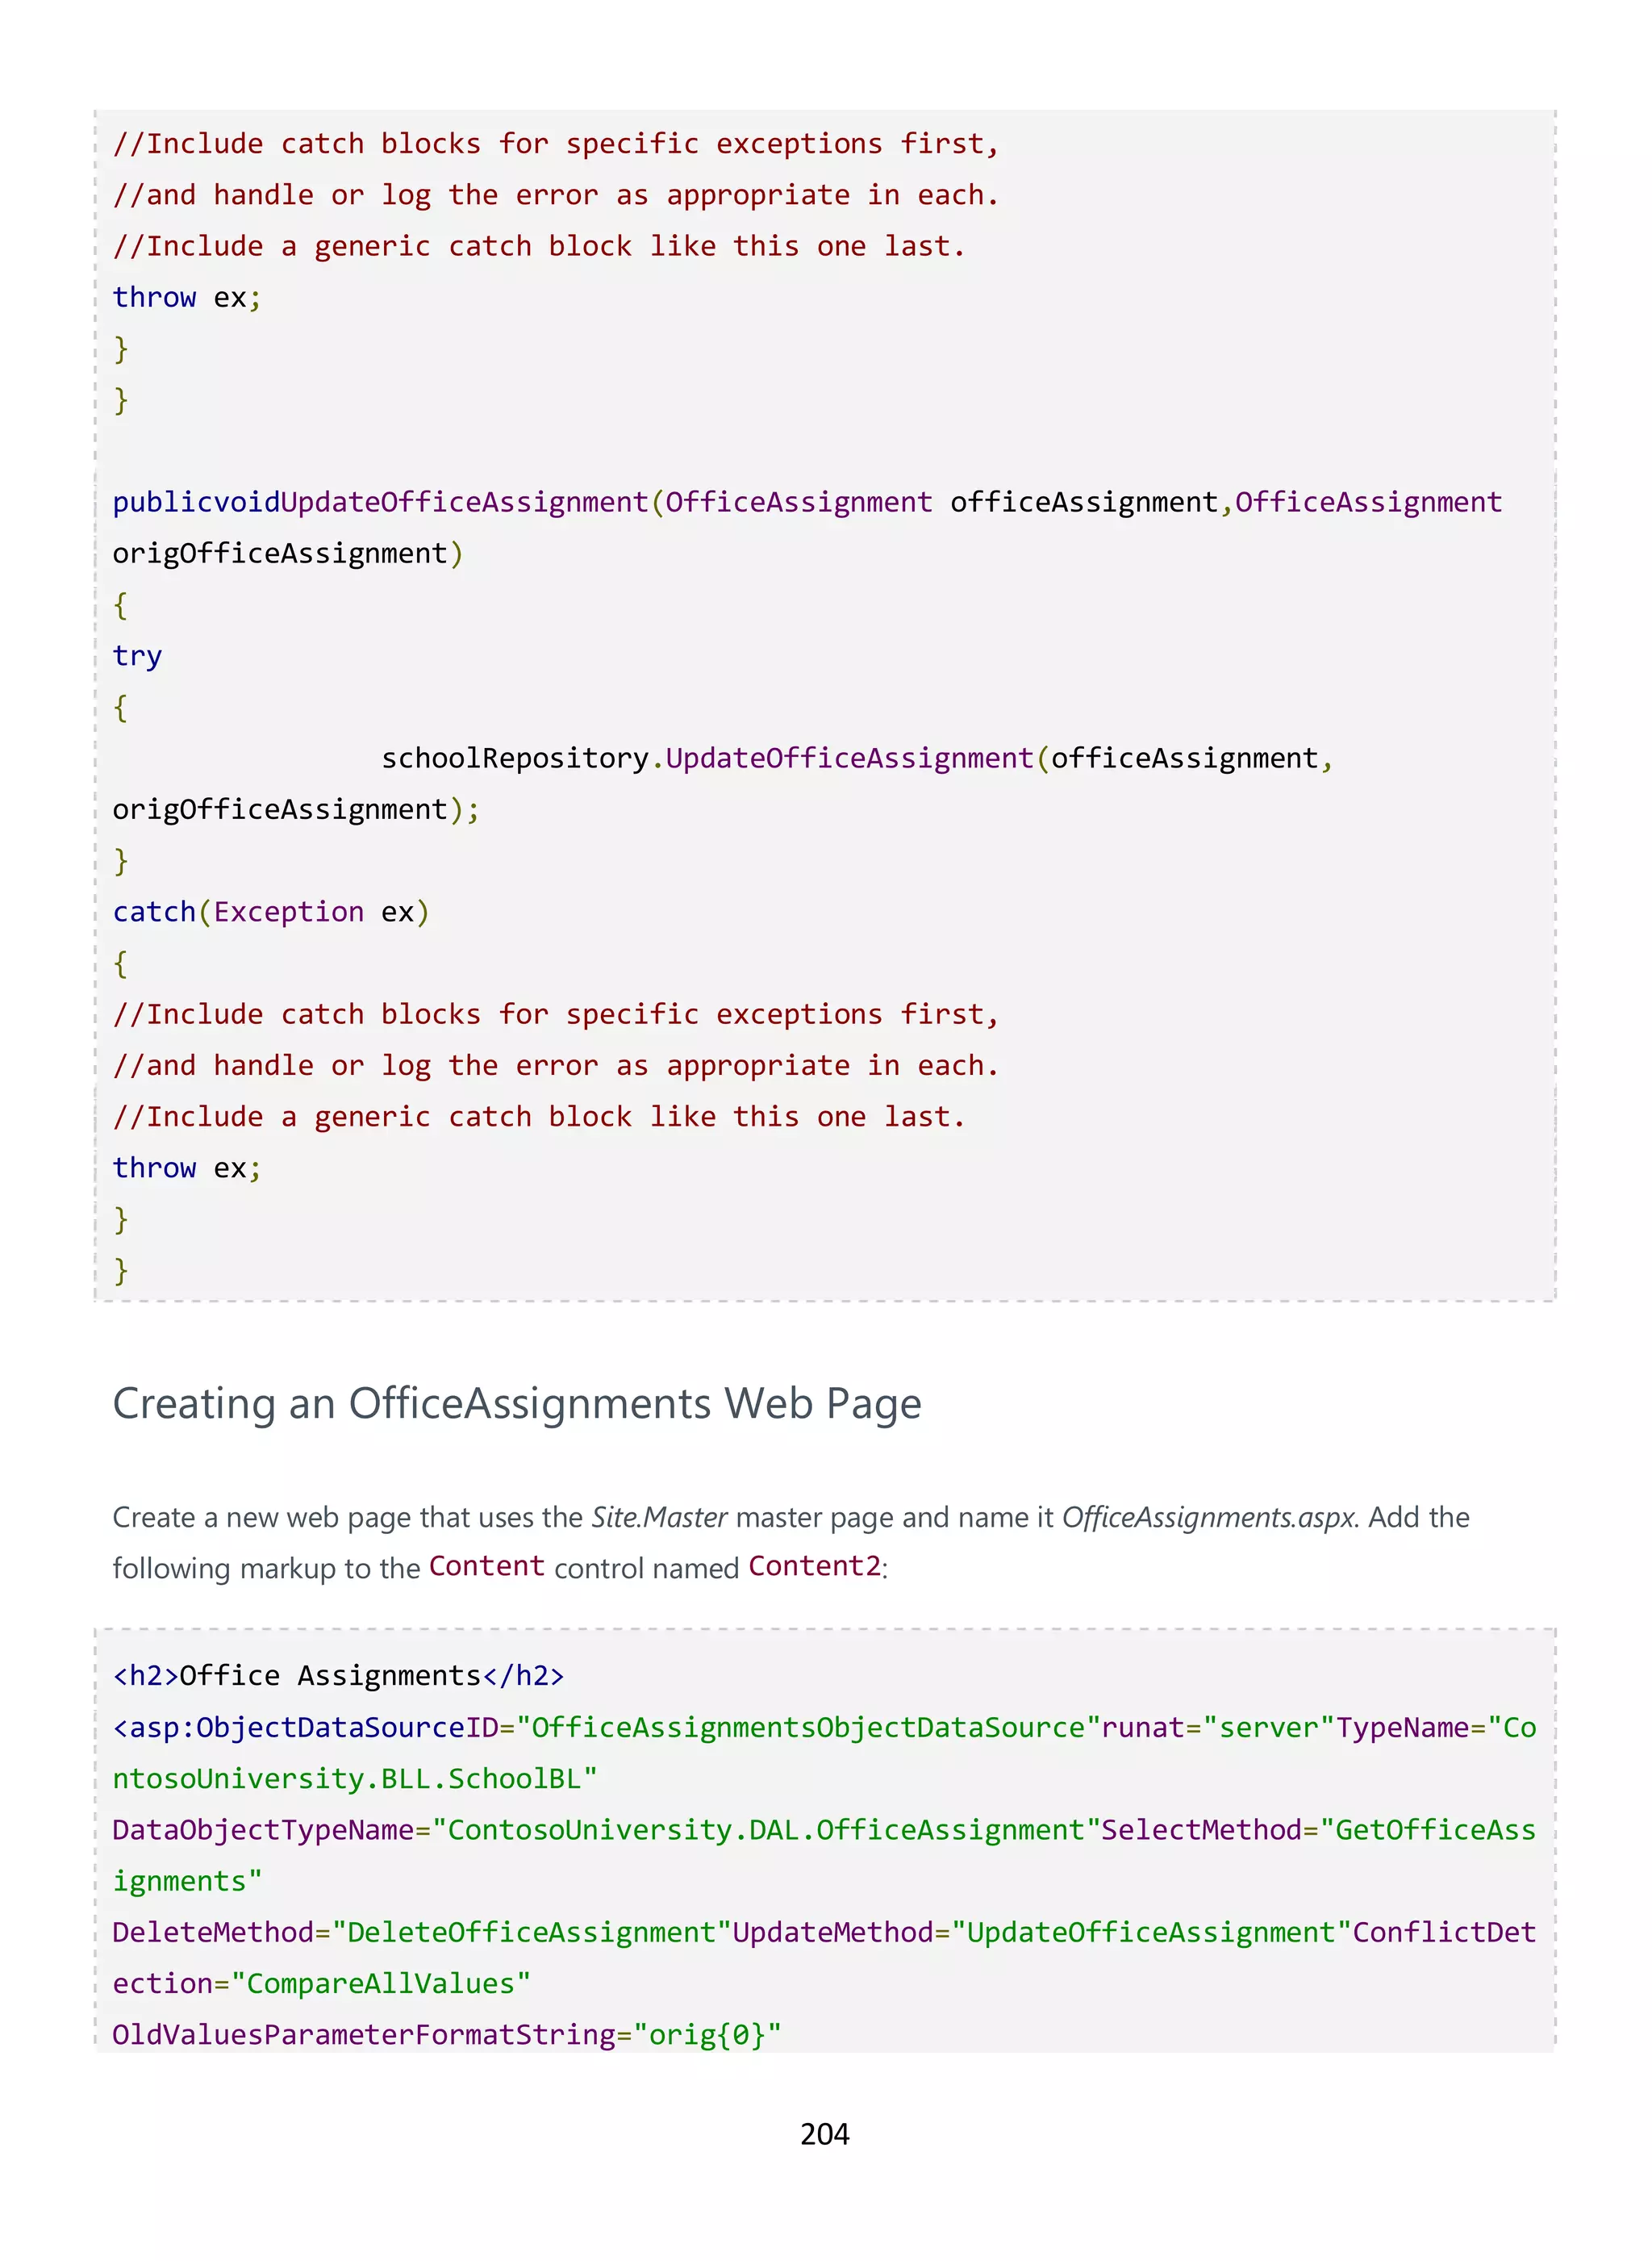The height and width of the screenshot is (2261, 1652).
Task: Click the italic 'Site.Master' text
Action: pos(659,1518)
